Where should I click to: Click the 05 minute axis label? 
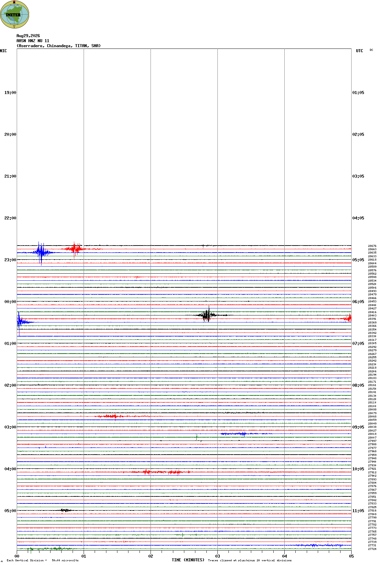pyautogui.click(x=351, y=556)
